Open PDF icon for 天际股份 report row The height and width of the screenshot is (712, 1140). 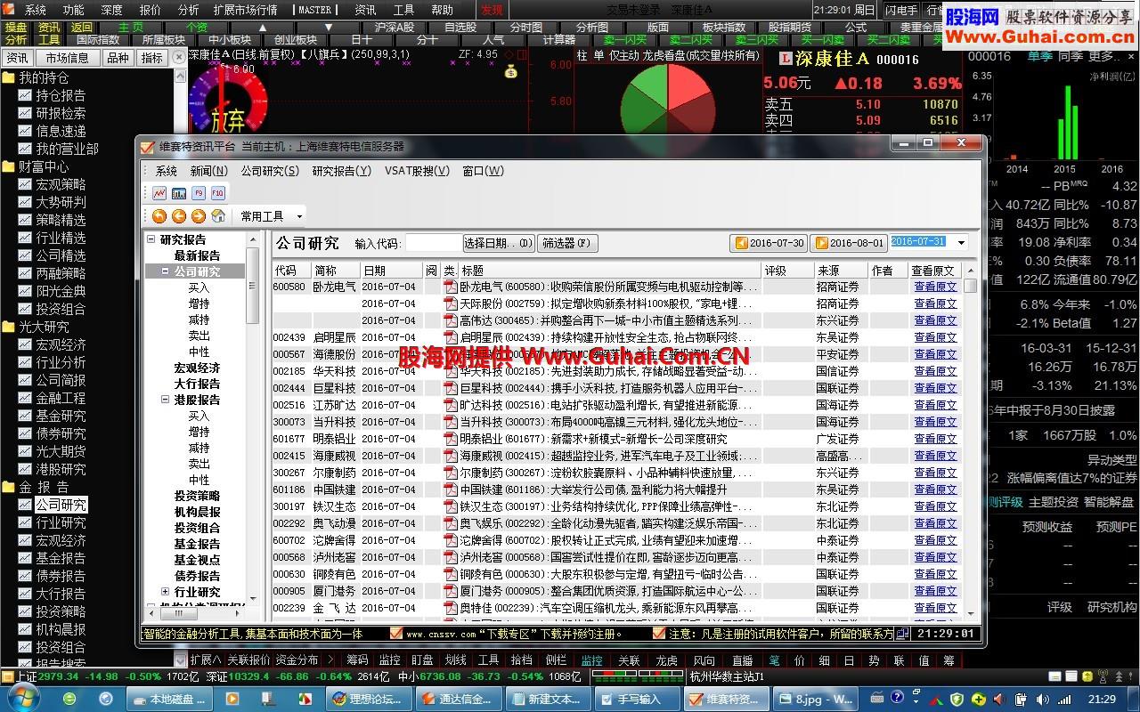click(x=451, y=303)
